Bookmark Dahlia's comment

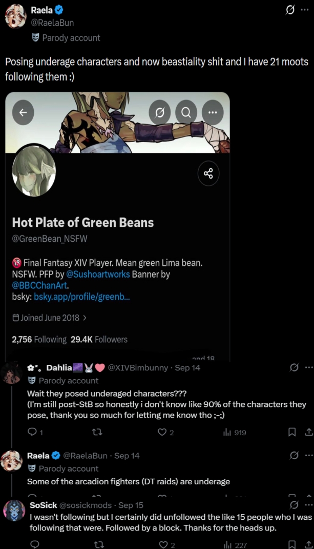coord(292,433)
